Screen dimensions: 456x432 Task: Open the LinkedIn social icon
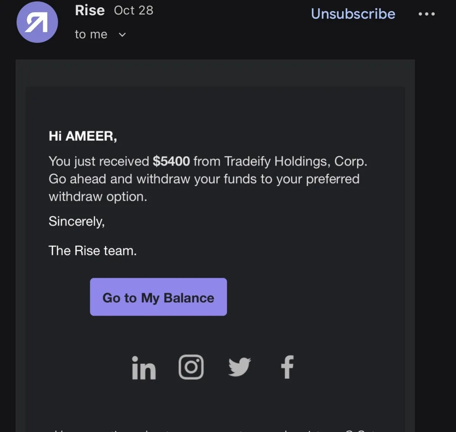coord(144,368)
